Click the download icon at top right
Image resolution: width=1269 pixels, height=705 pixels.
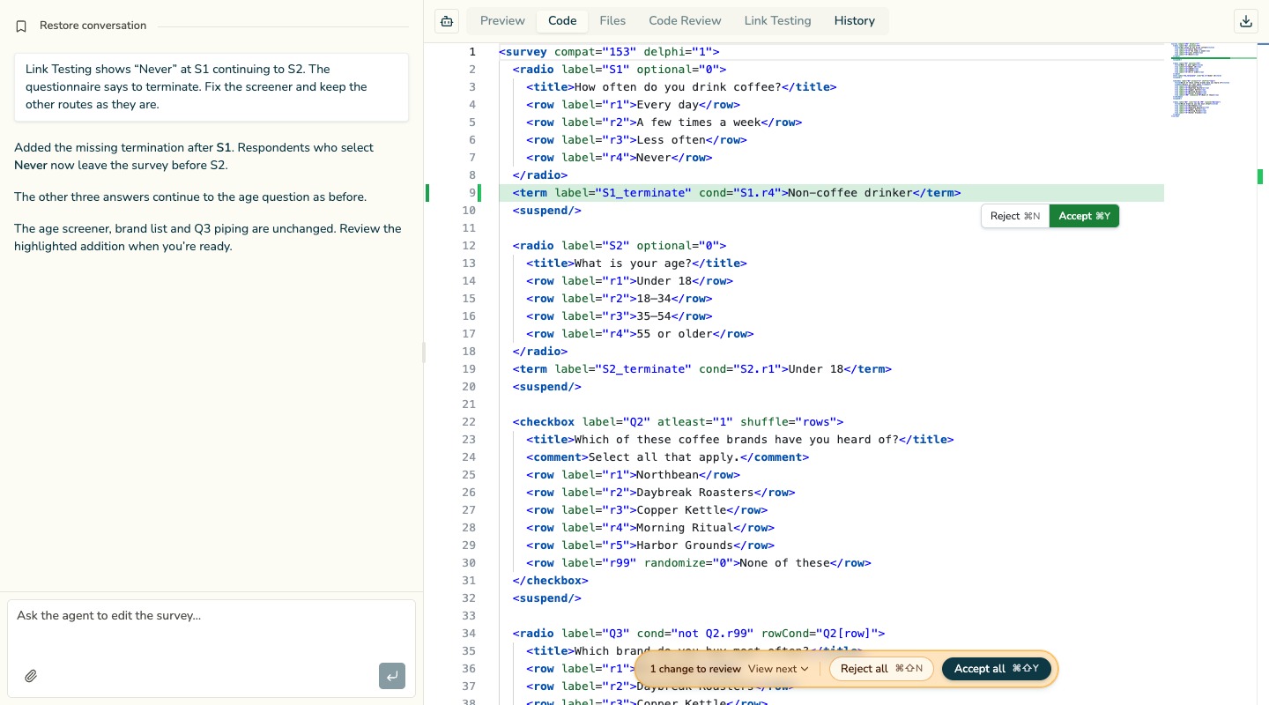coord(1245,21)
